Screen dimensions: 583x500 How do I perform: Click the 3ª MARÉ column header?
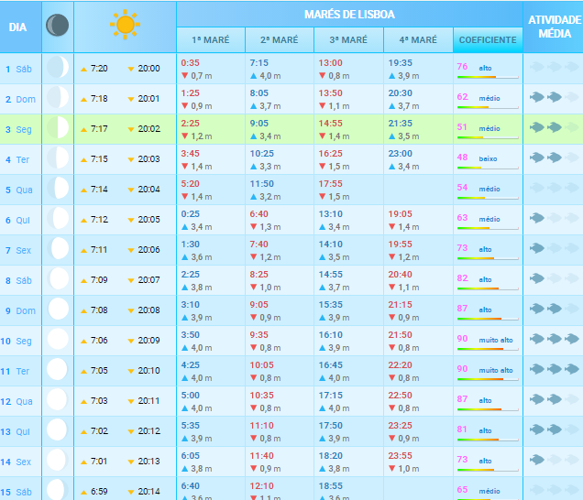coord(348,39)
